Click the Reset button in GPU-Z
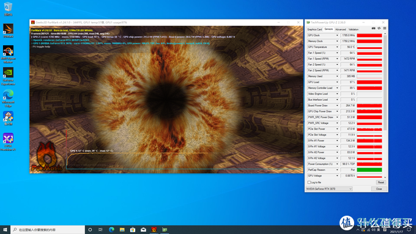The width and height of the screenshot is (416, 234). [x=381, y=182]
